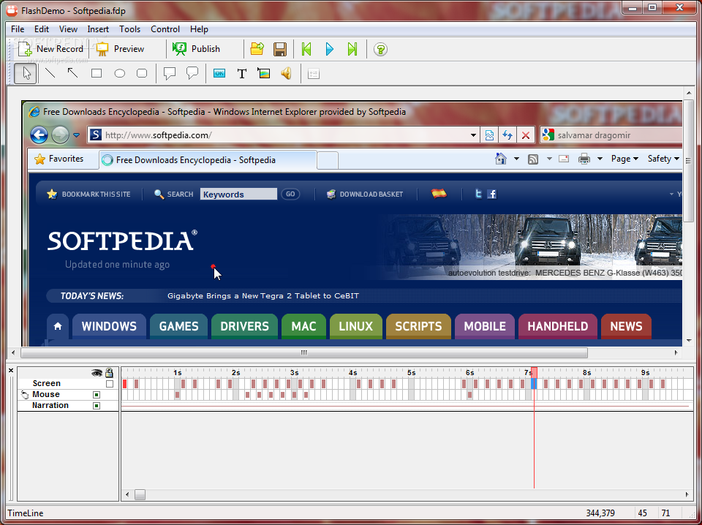Click the canvas scroll down arrow
This screenshot has width=702, height=525.
click(x=688, y=341)
